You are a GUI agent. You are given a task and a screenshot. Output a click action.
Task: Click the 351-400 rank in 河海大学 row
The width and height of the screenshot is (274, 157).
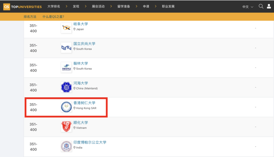coord(33,87)
